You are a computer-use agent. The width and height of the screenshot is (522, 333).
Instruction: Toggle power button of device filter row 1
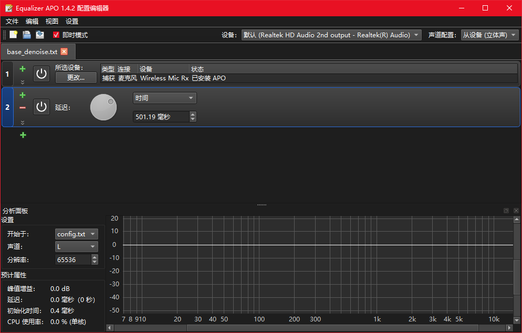41,74
